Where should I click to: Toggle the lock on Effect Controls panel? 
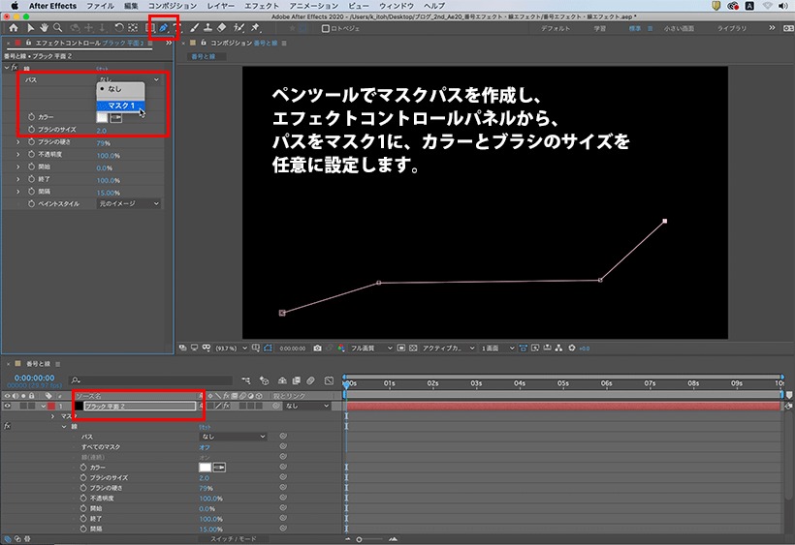pyautogui.click(x=29, y=43)
